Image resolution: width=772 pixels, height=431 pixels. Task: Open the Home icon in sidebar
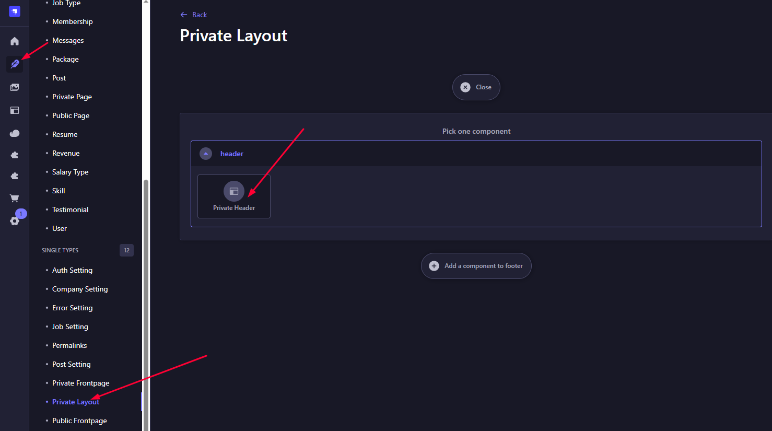(x=15, y=41)
